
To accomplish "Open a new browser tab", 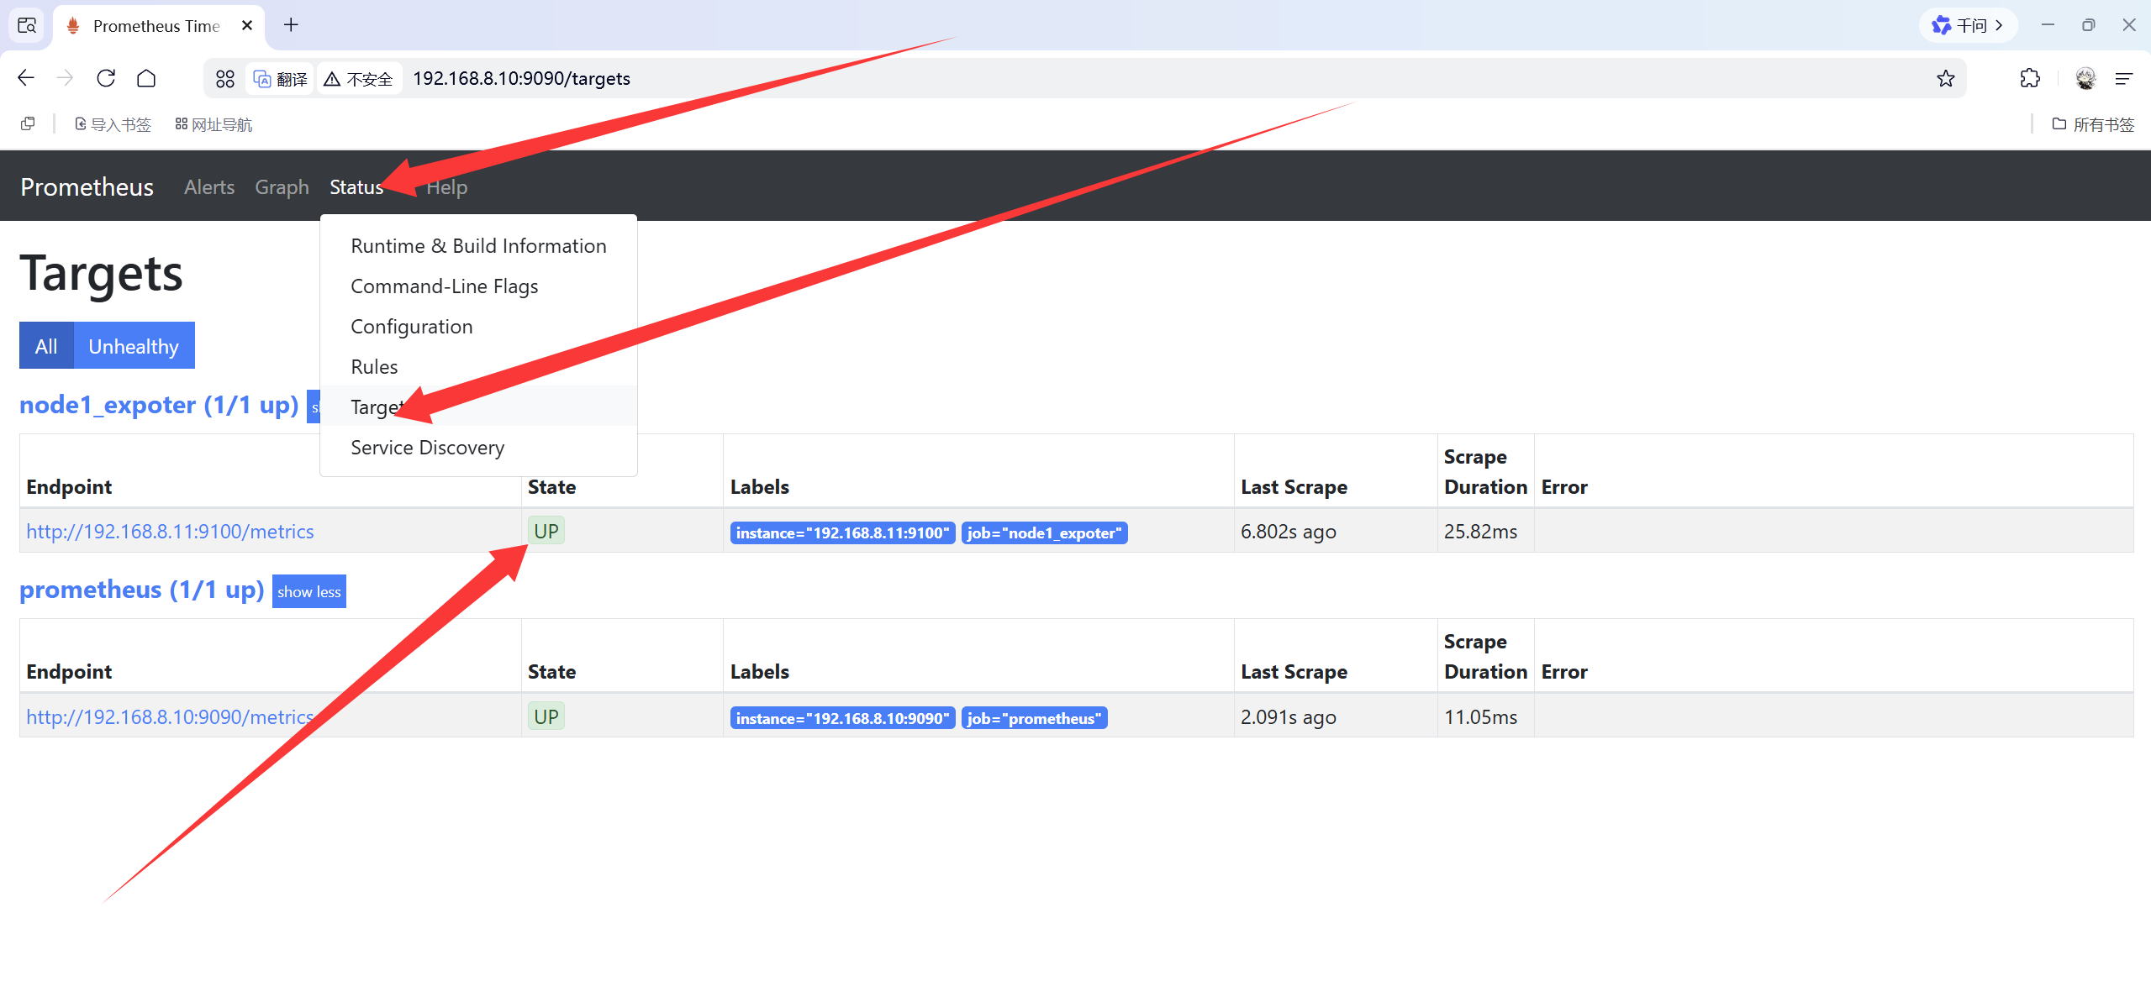I will click(291, 25).
